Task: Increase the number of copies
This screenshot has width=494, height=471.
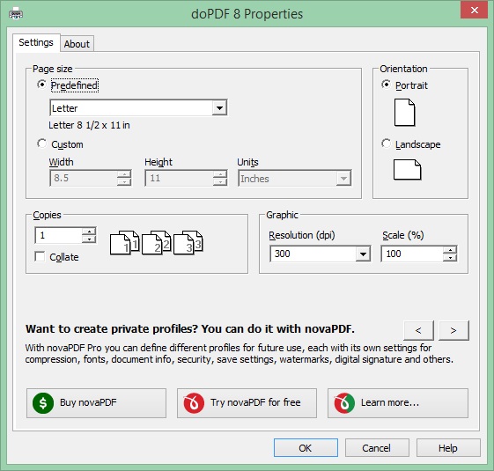Action: click(x=89, y=232)
